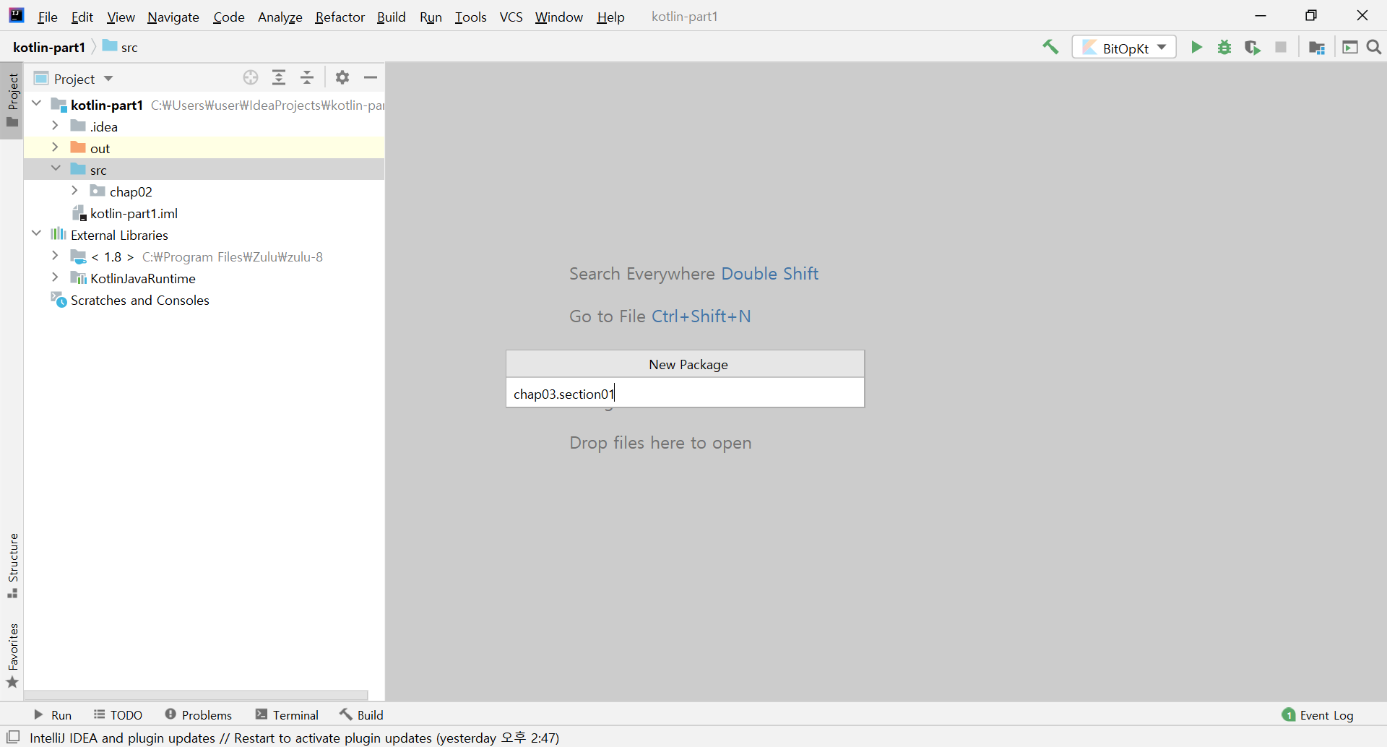Click src breadcrumb in navigation bar
Screen dimensions: 1387x747
tap(120, 48)
